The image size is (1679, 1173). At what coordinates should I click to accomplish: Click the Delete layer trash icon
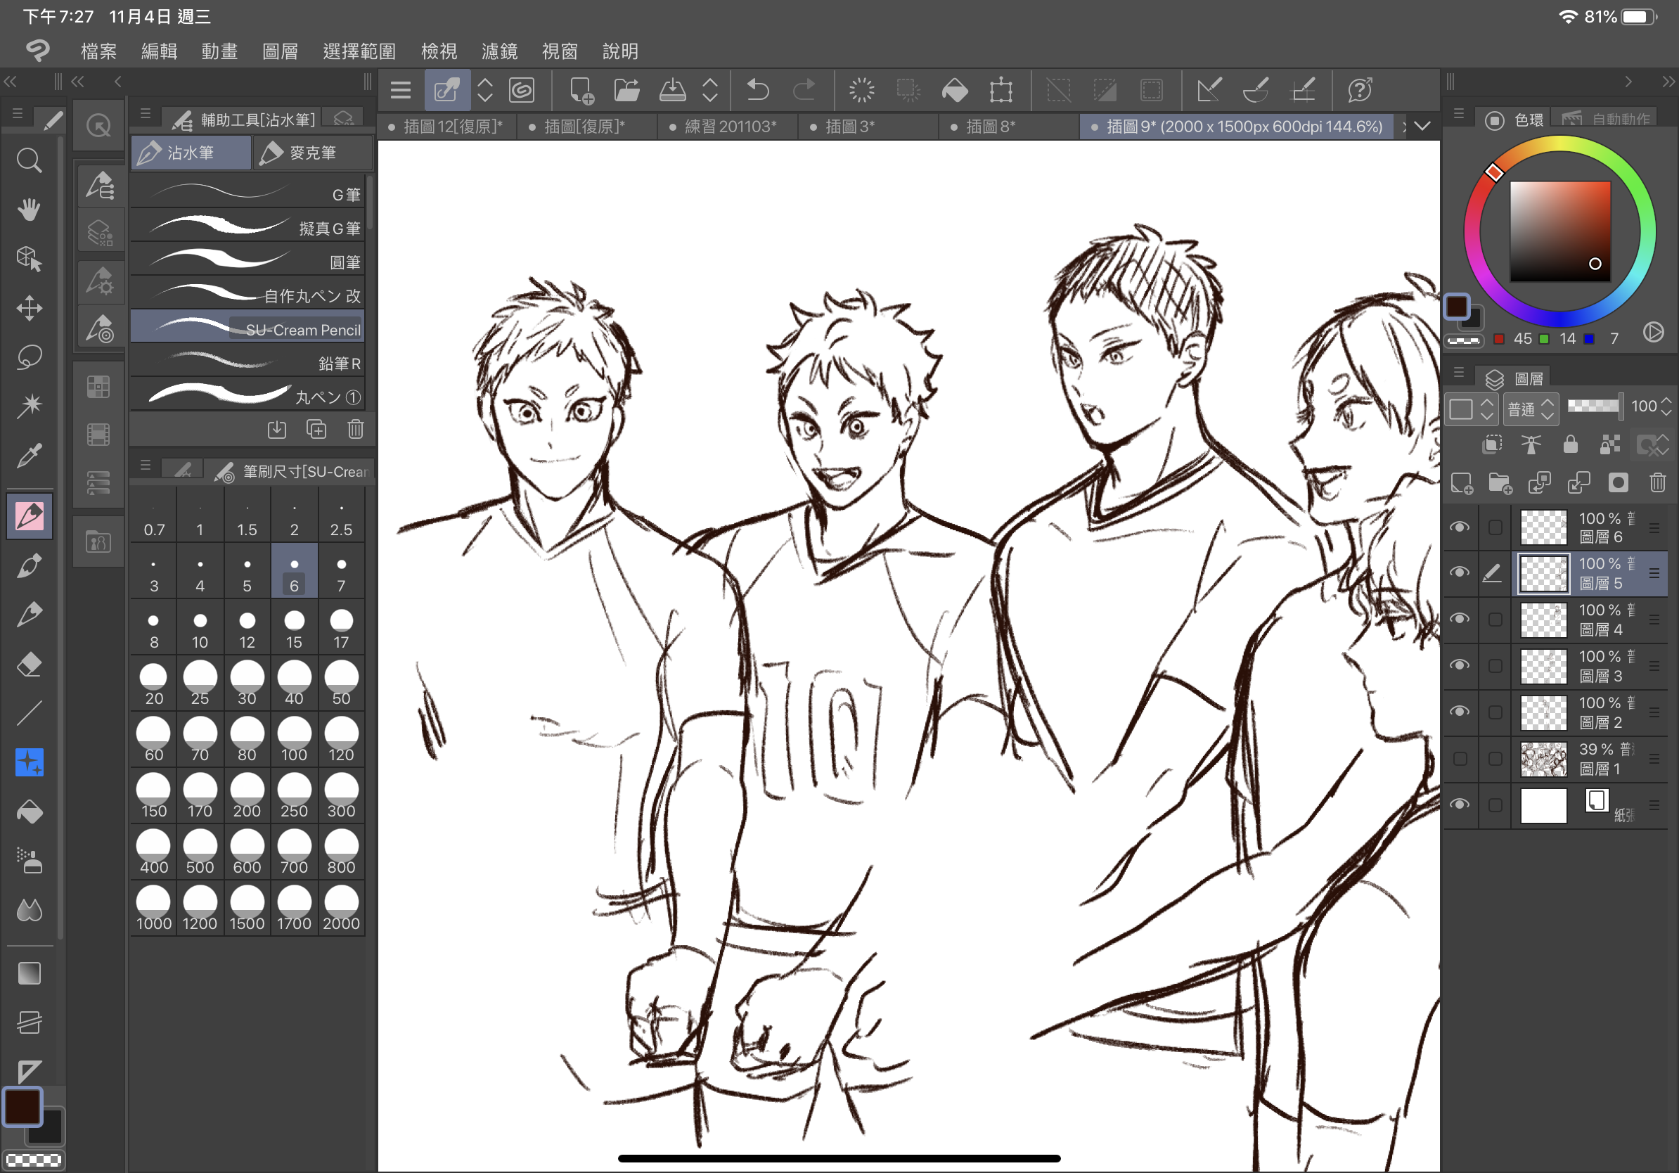pyautogui.click(x=1657, y=482)
